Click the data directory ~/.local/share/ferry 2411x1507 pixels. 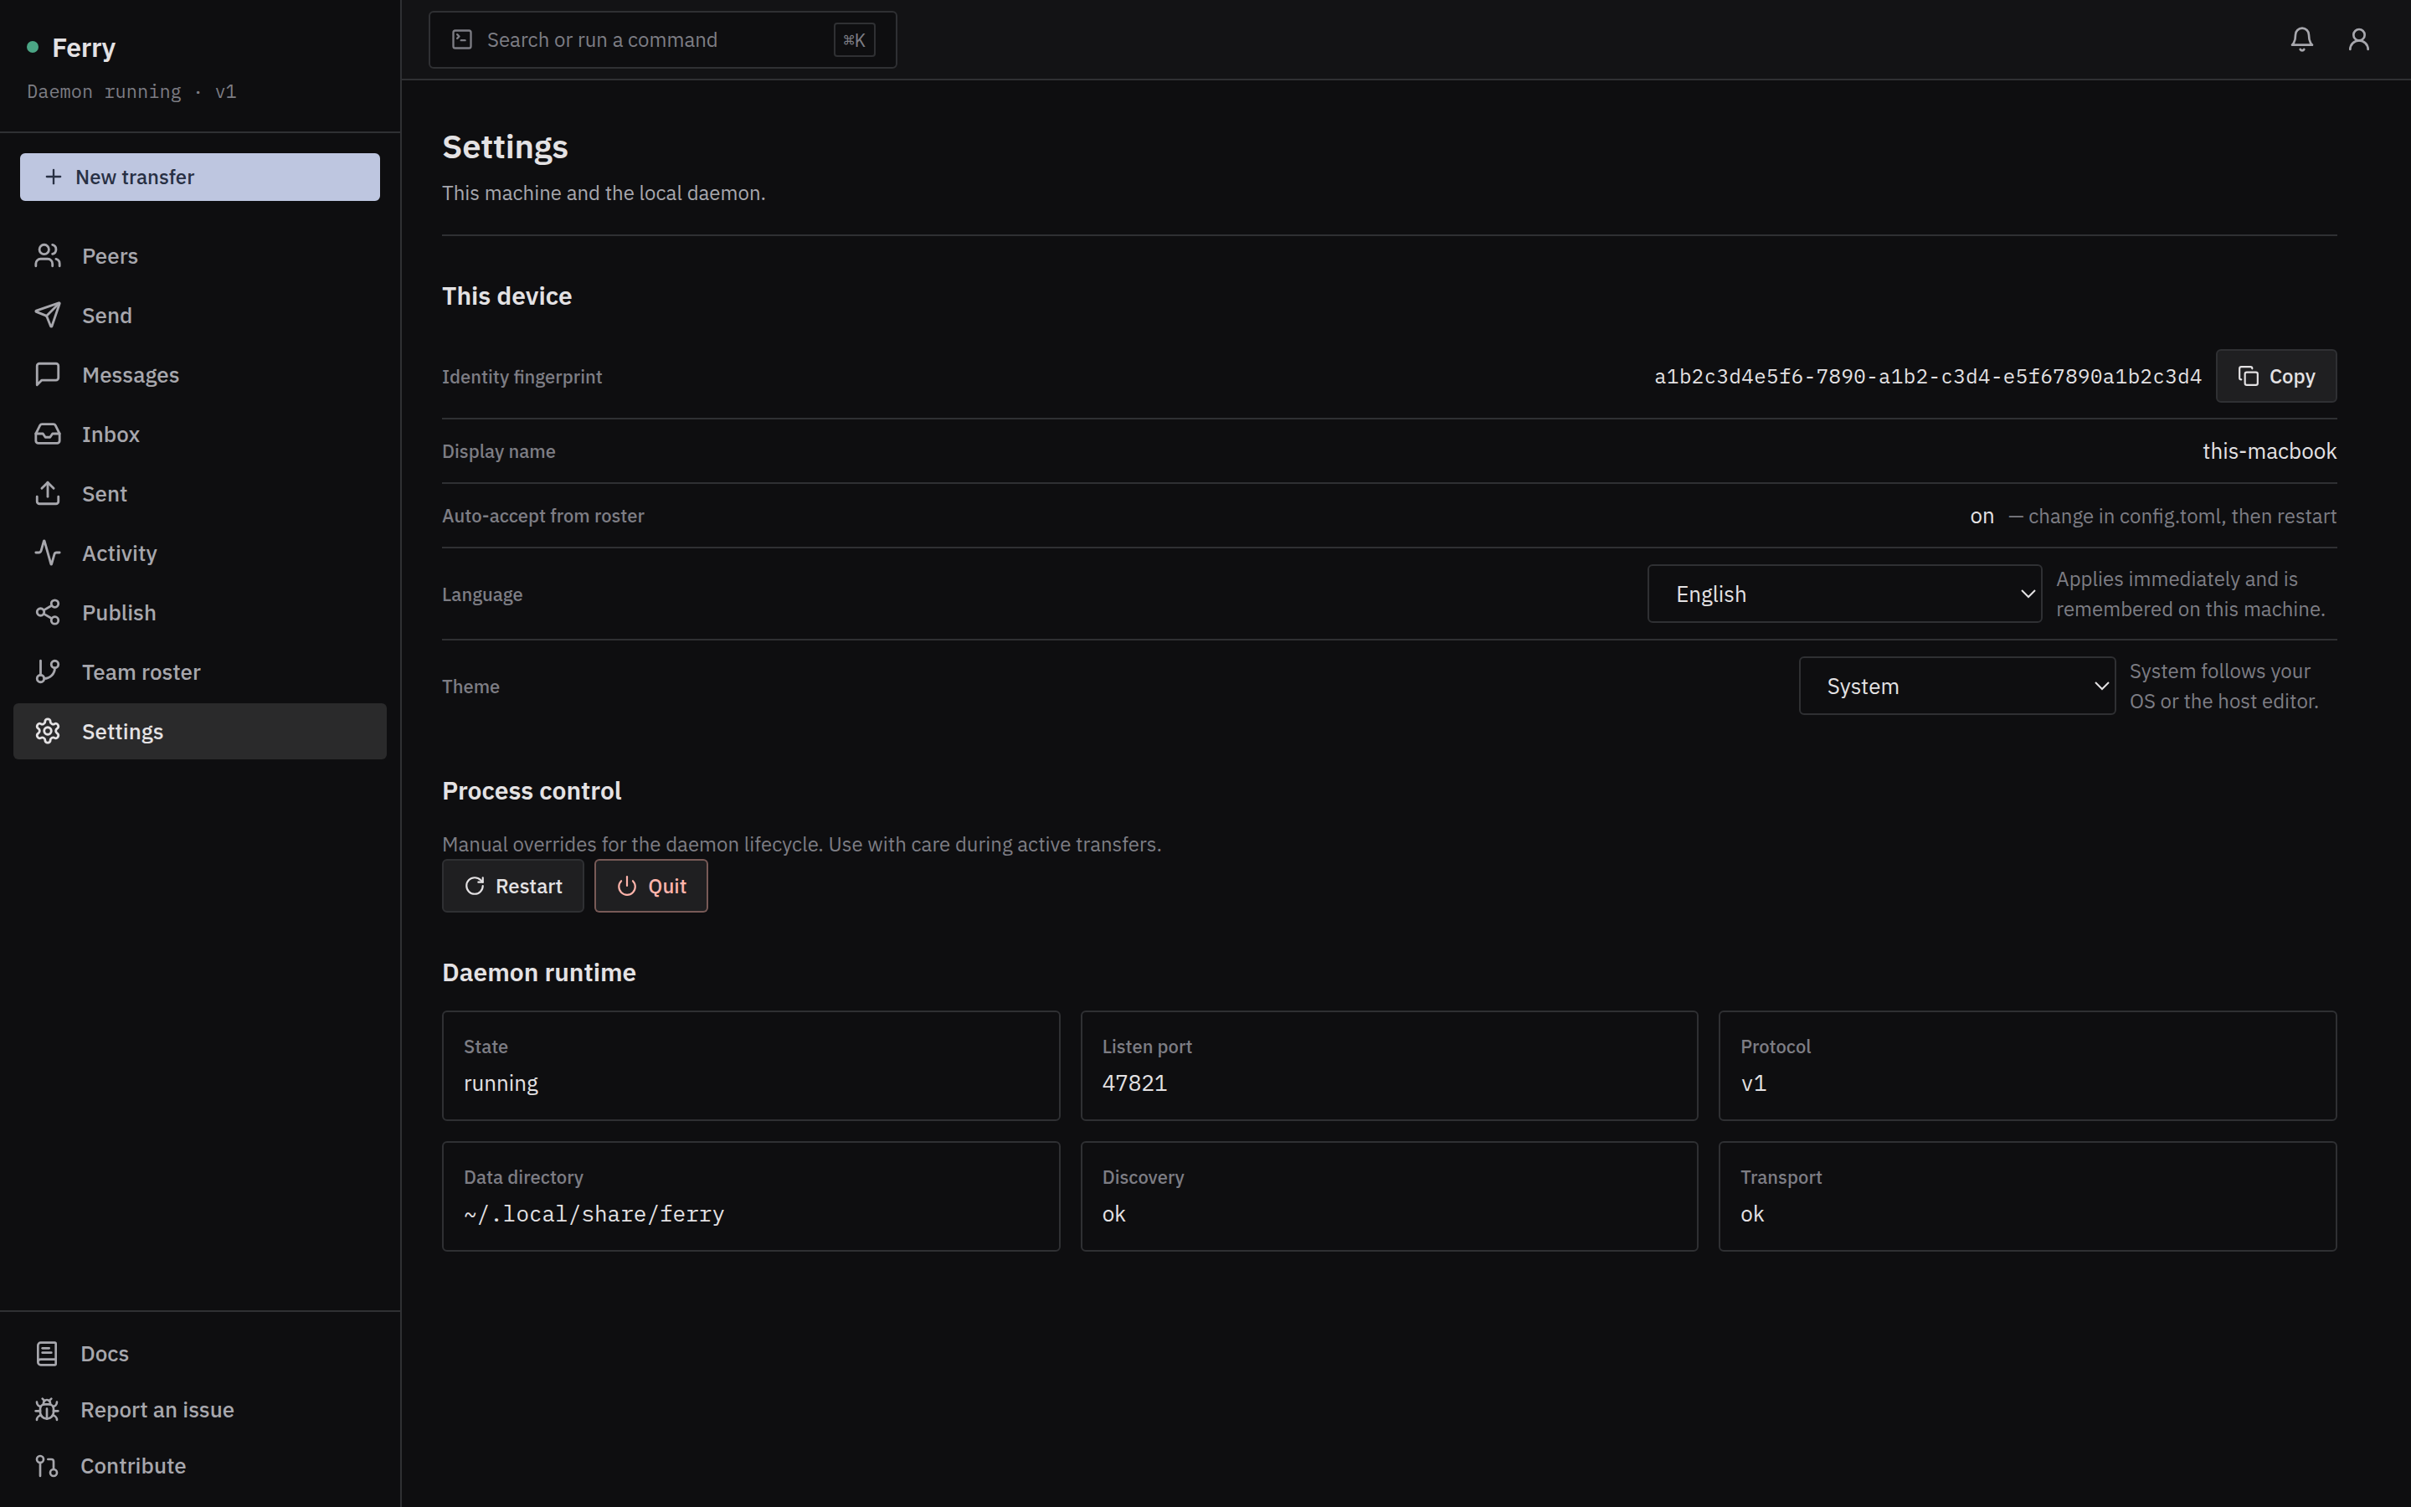tap(594, 1214)
